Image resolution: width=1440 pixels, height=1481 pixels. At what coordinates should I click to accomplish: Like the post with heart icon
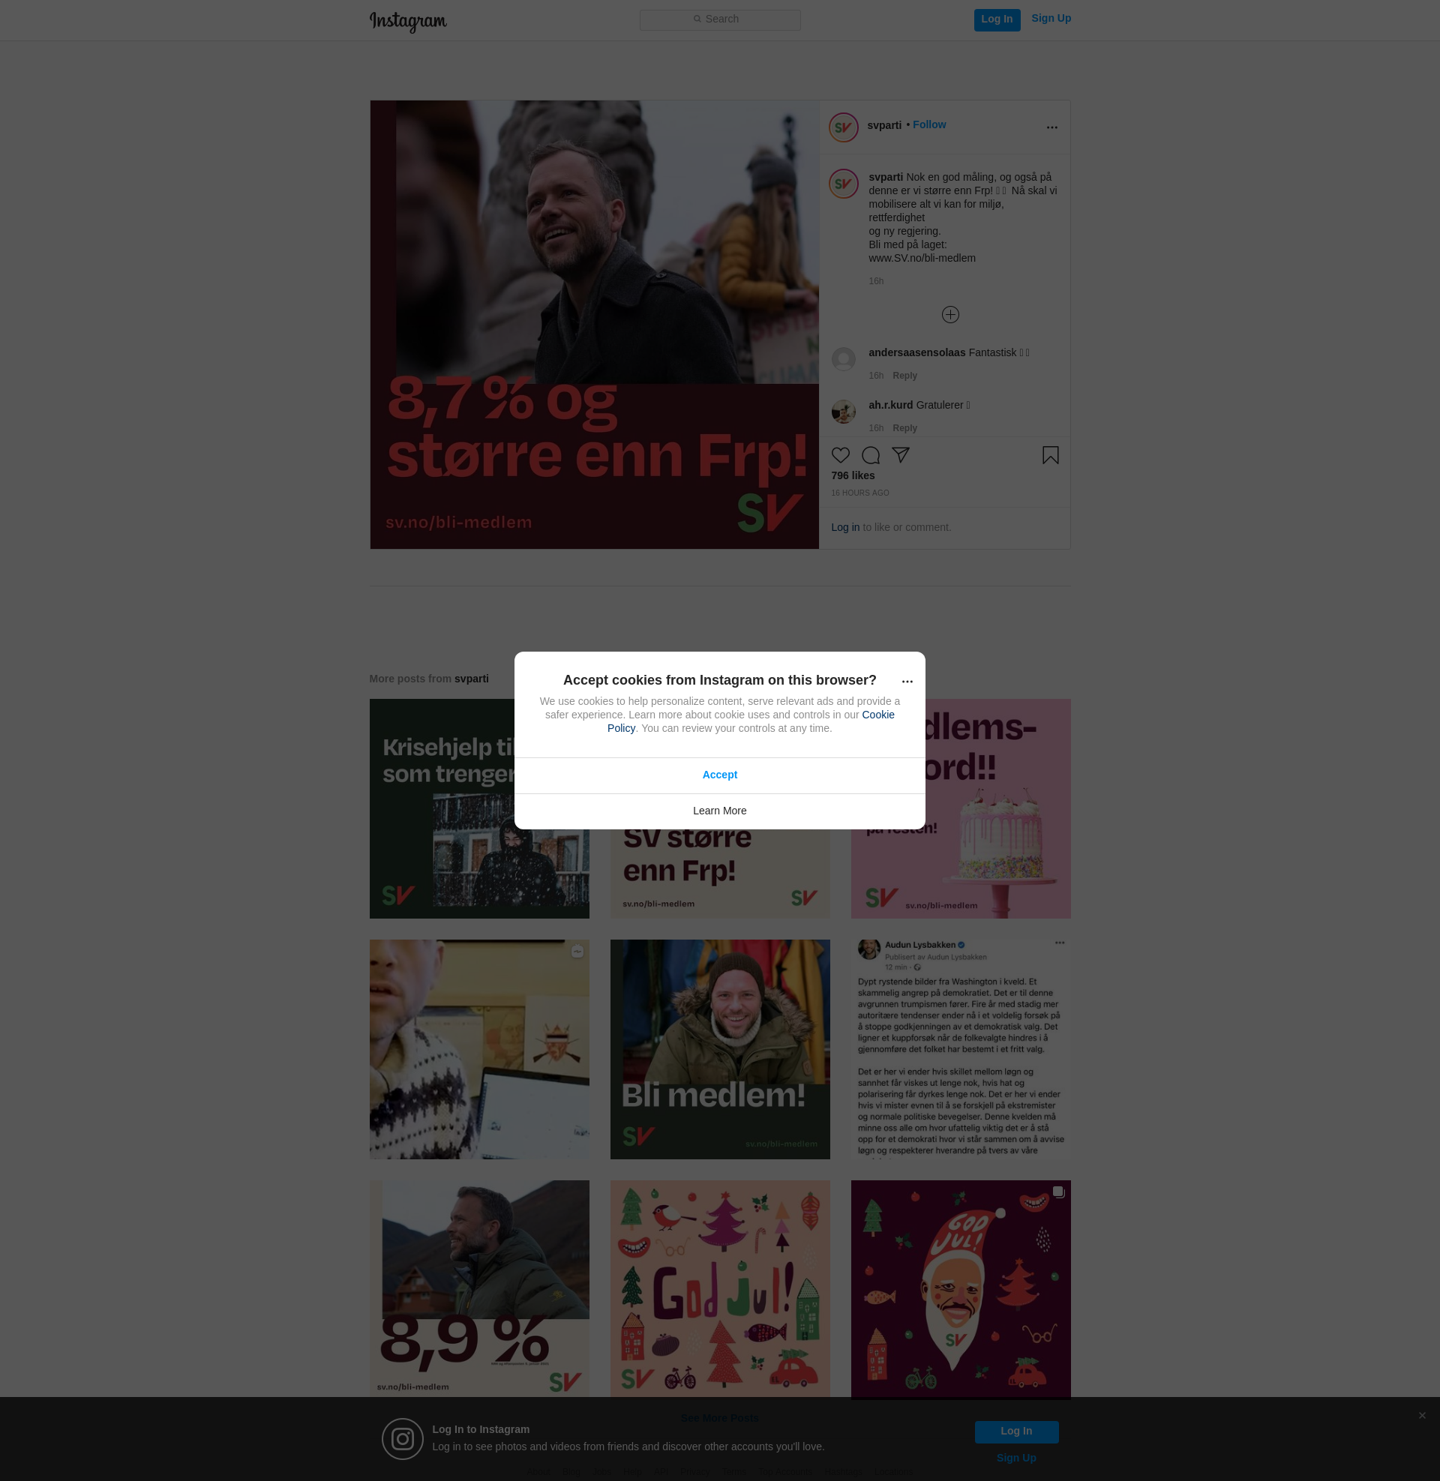pyautogui.click(x=840, y=455)
